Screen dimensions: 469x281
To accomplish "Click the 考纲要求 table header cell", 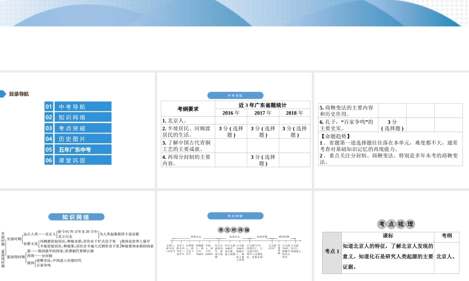I will pyautogui.click(x=188, y=109).
